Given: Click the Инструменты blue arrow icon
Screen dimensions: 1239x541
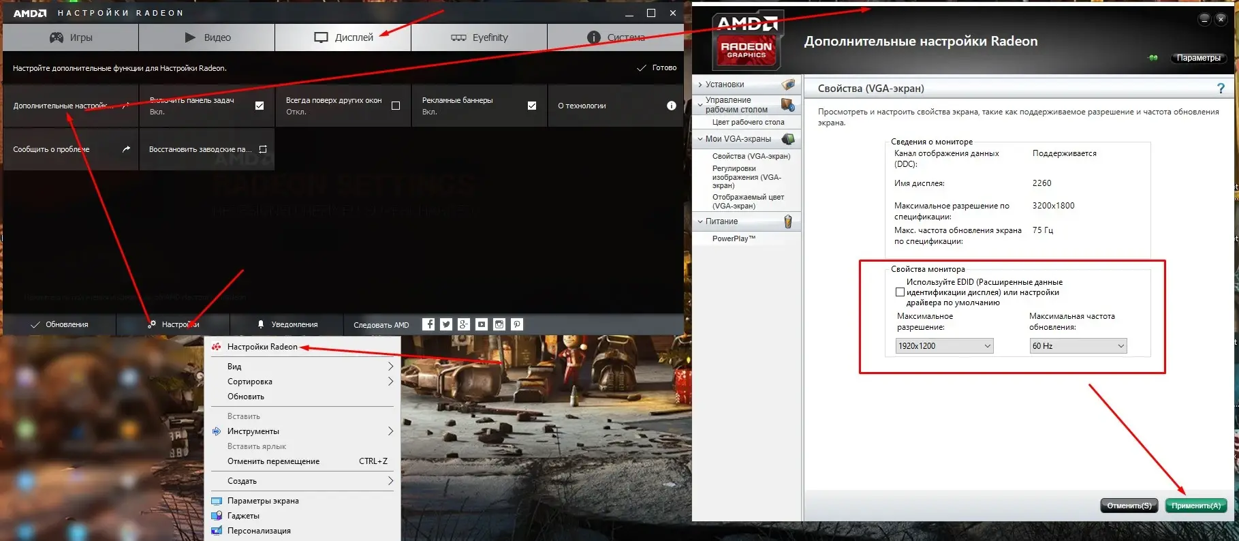Looking at the screenshot, I should coord(217,431).
